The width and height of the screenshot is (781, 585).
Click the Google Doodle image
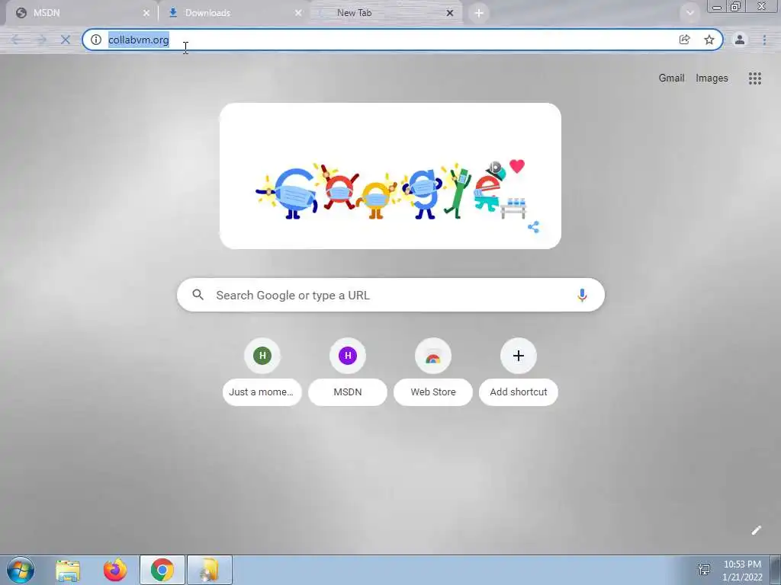point(390,176)
